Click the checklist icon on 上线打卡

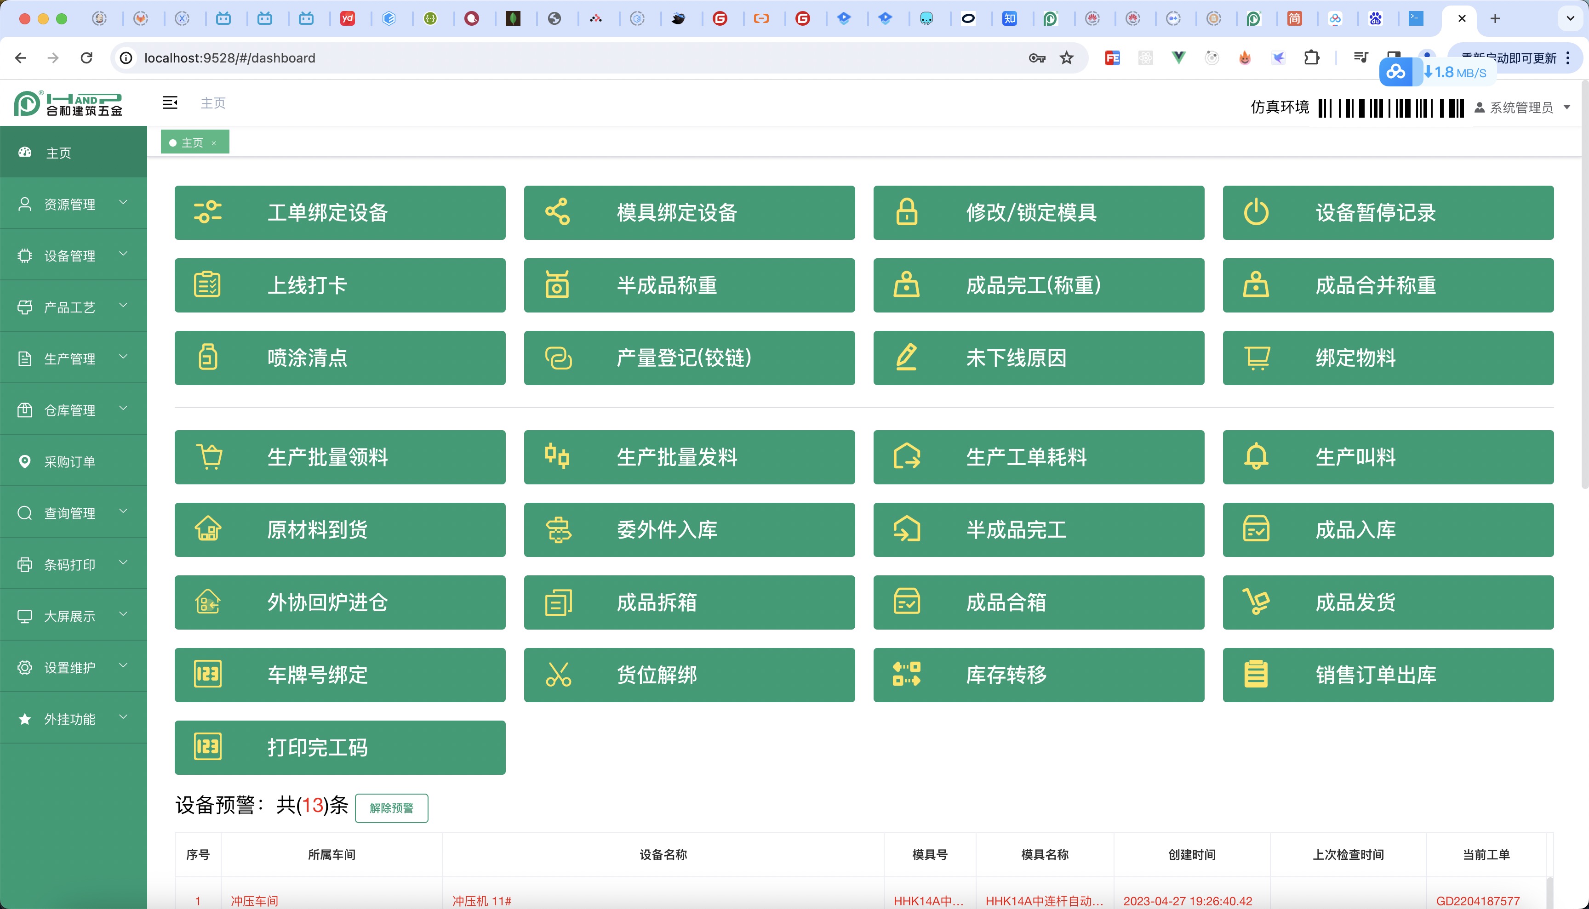pyautogui.click(x=207, y=284)
